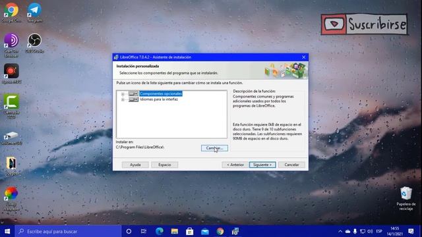Click the Windows taskbar search box
The height and width of the screenshot is (237, 422).
coord(68,231)
